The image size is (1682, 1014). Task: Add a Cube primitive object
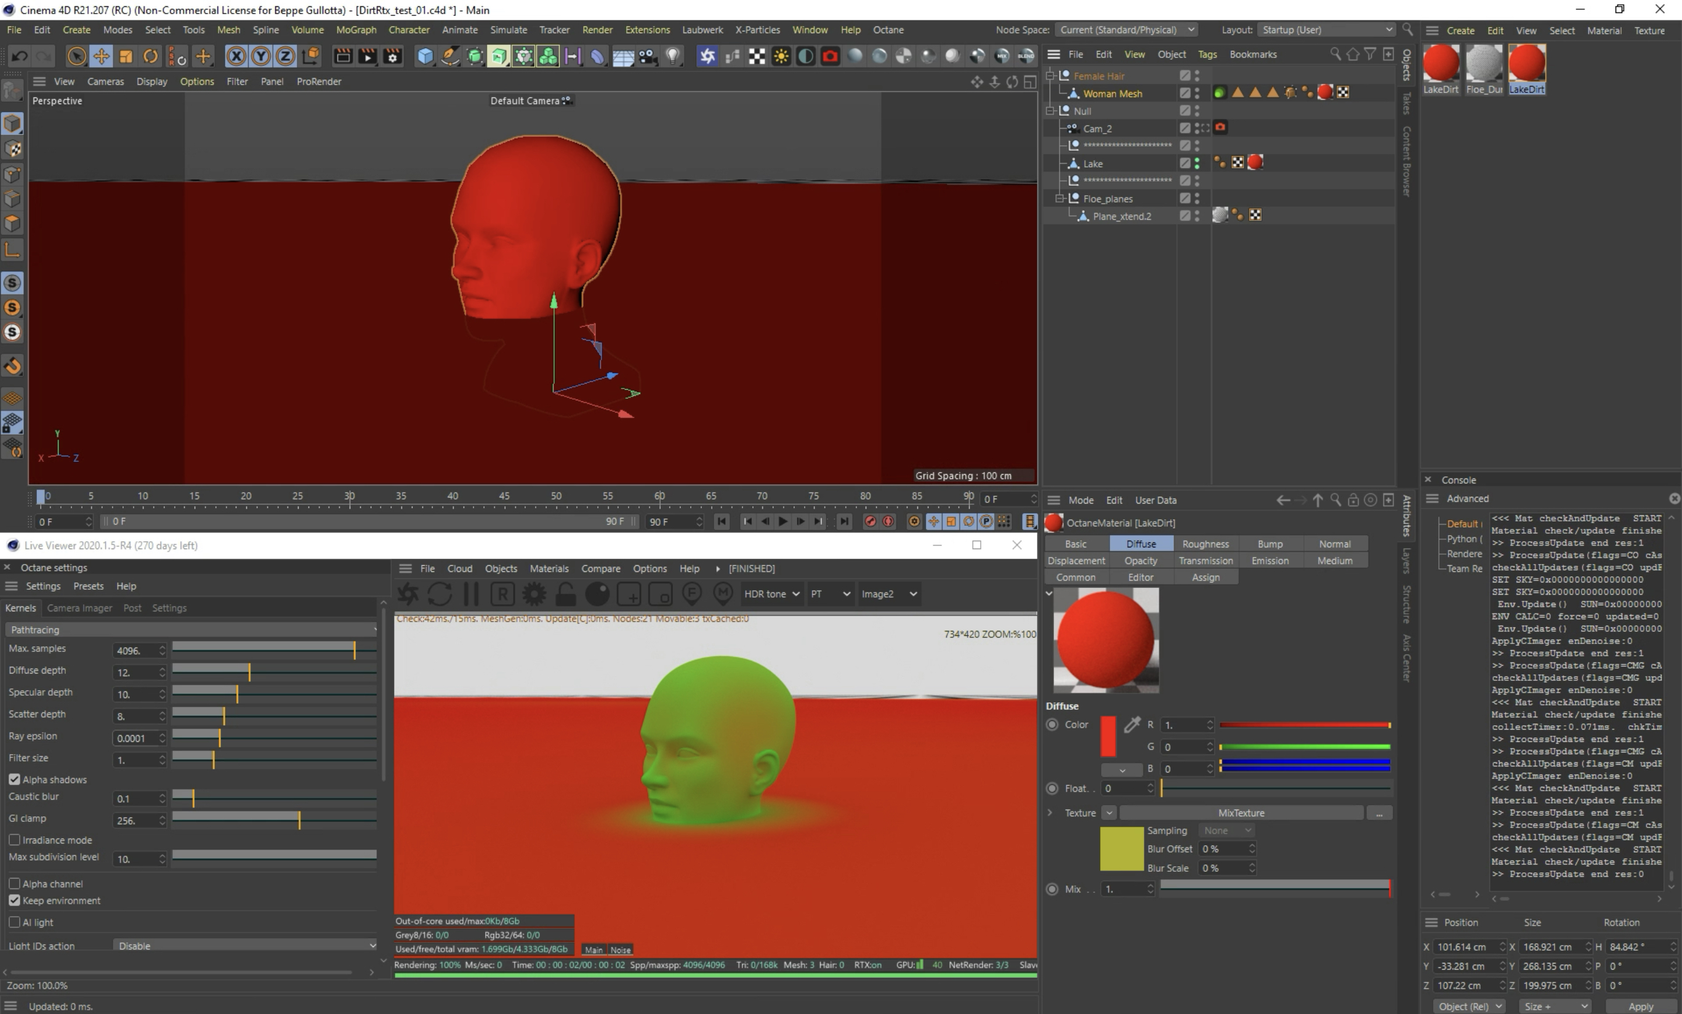pyautogui.click(x=425, y=57)
